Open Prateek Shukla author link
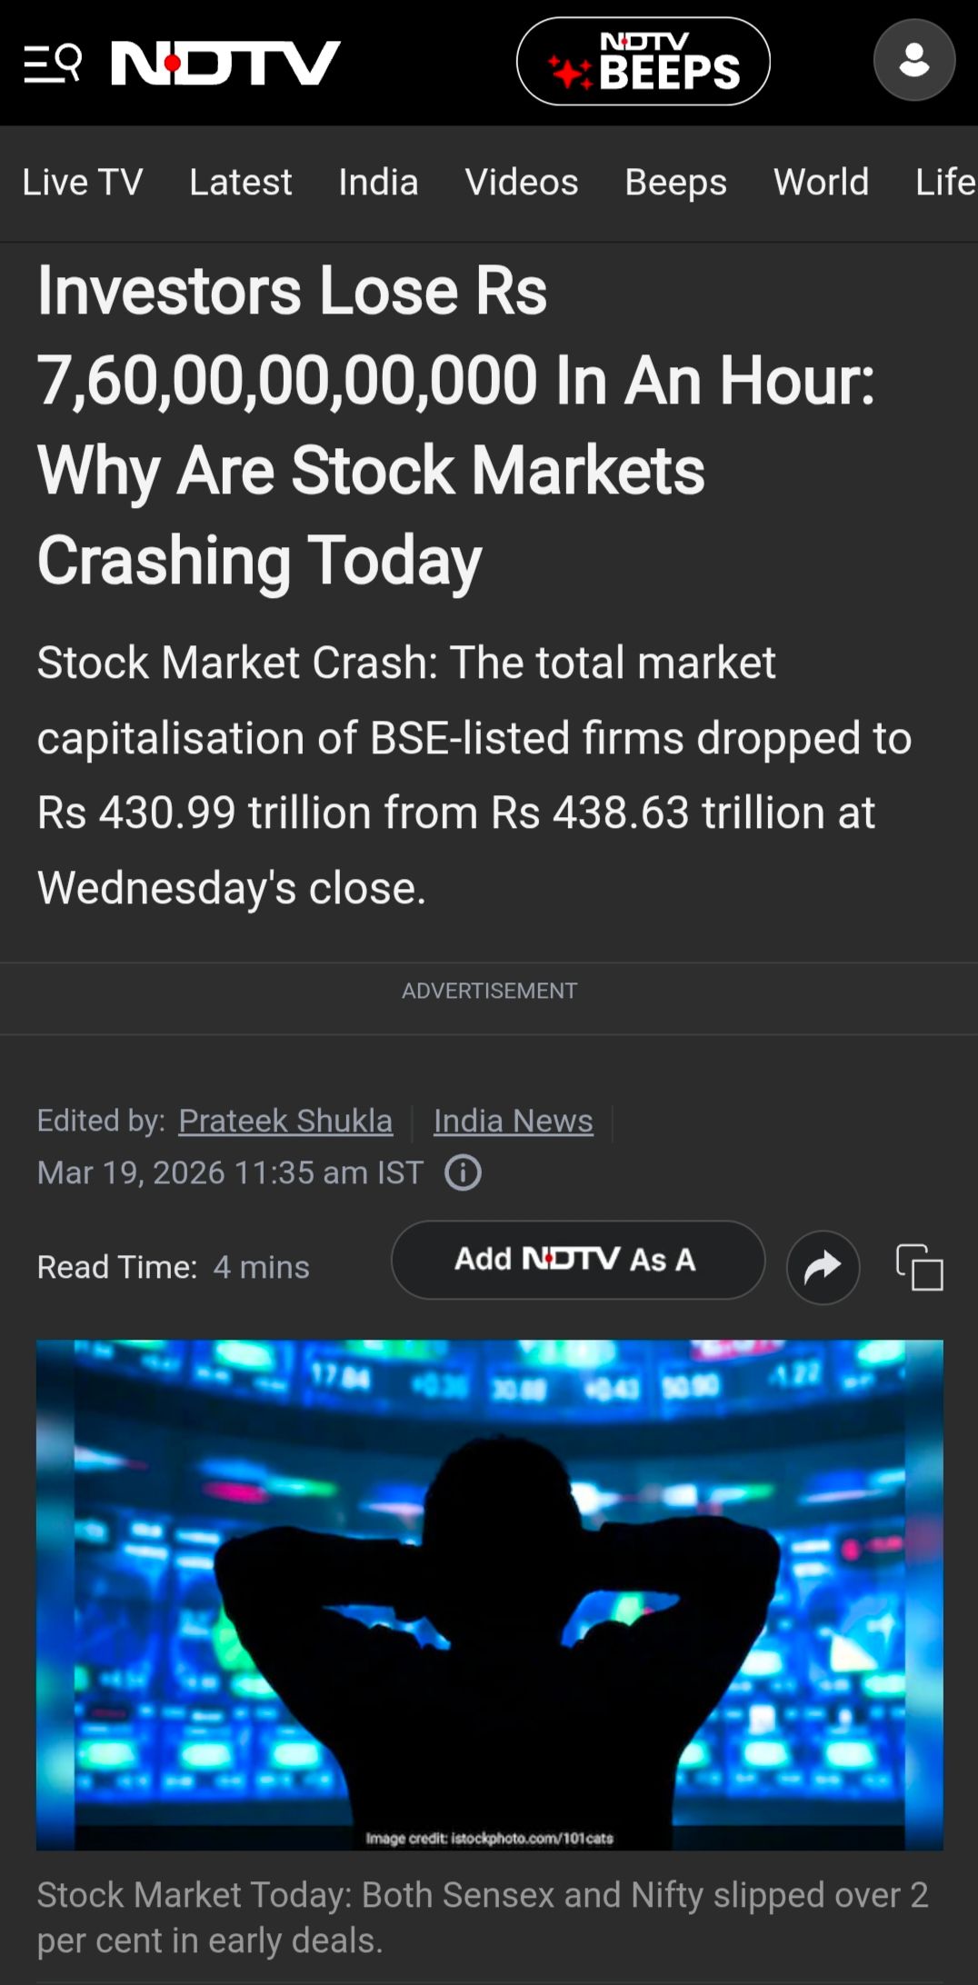 (285, 1121)
